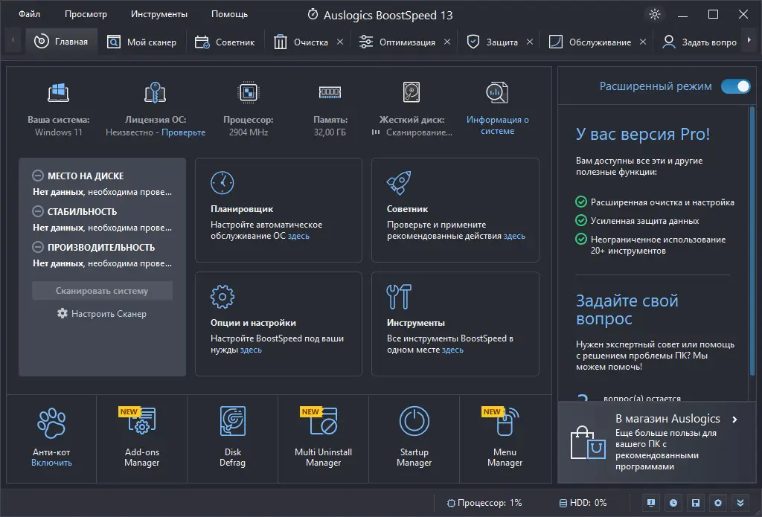This screenshot has height=517, width=762.
Task: Click the Сканировать систему button
Action: tap(102, 291)
